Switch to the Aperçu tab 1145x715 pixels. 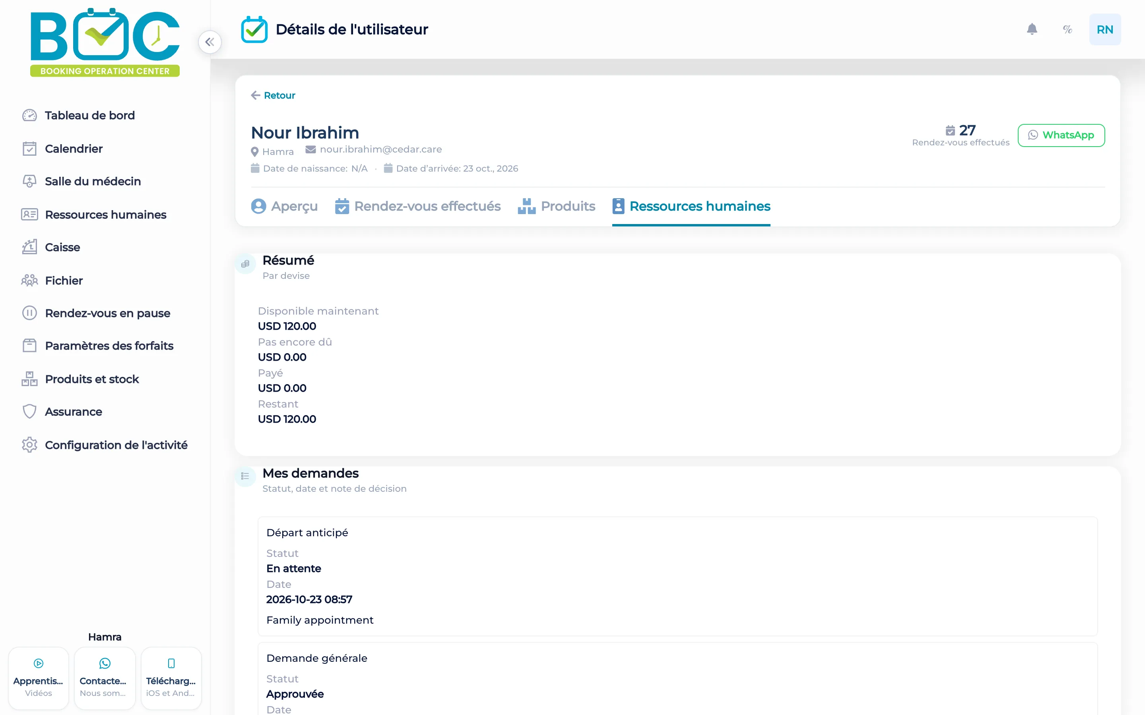pyautogui.click(x=284, y=206)
